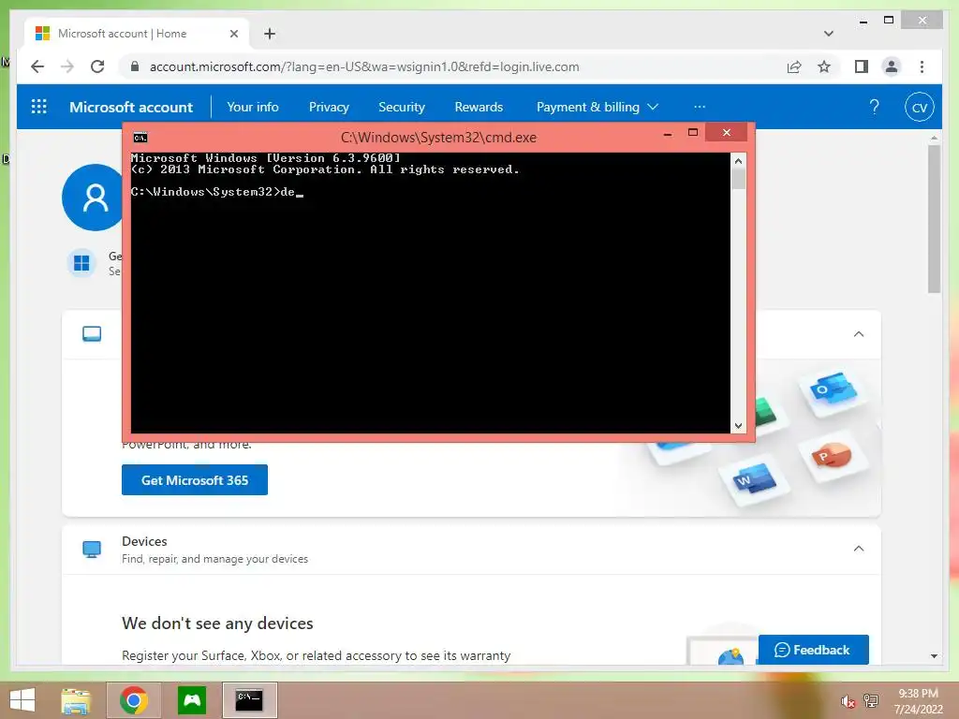Open Xbox games app on taskbar
This screenshot has width=959, height=719.
(x=192, y=700)
